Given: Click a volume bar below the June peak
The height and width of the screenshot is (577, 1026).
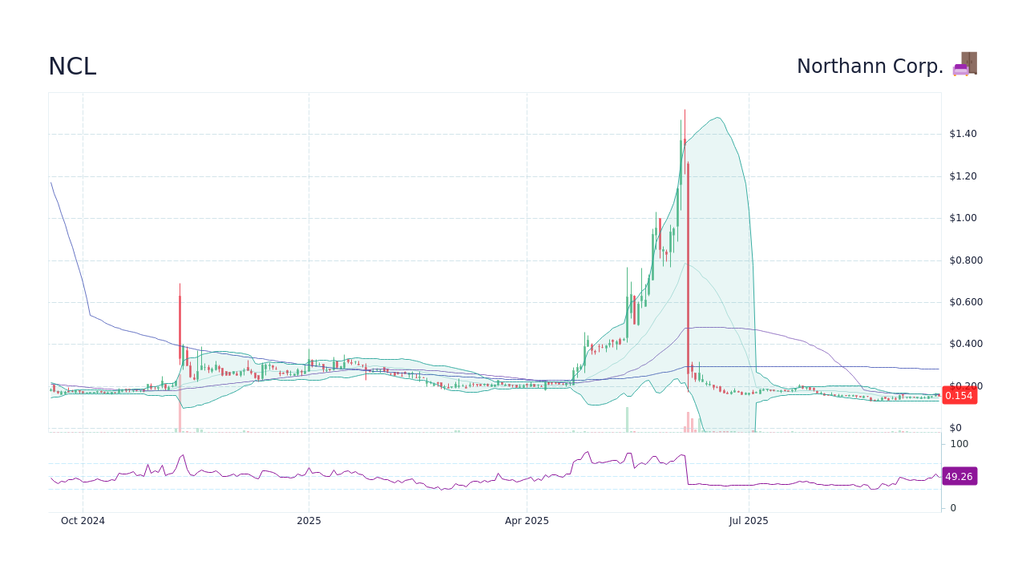Looking at the screenshot, I should (x=688, y=421).
